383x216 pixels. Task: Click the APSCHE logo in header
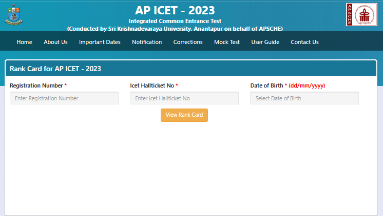pyautogui.click(x=361, y=15)
